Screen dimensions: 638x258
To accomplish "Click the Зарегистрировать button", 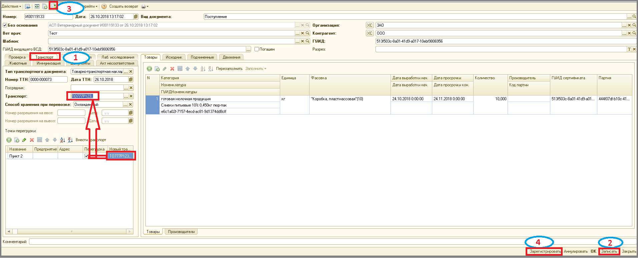I will tap(545, 251).
